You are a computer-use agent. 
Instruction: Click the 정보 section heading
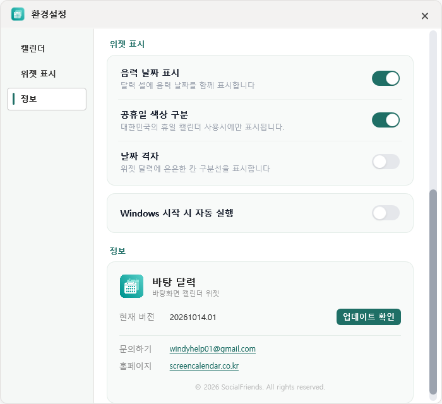[x=117, y=251]
